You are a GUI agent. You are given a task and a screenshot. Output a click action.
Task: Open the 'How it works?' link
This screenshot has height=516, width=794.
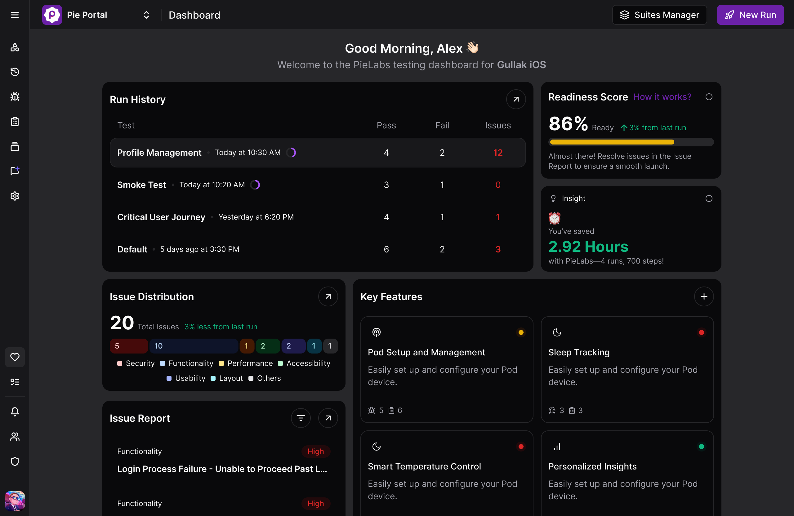coord(662,97)
